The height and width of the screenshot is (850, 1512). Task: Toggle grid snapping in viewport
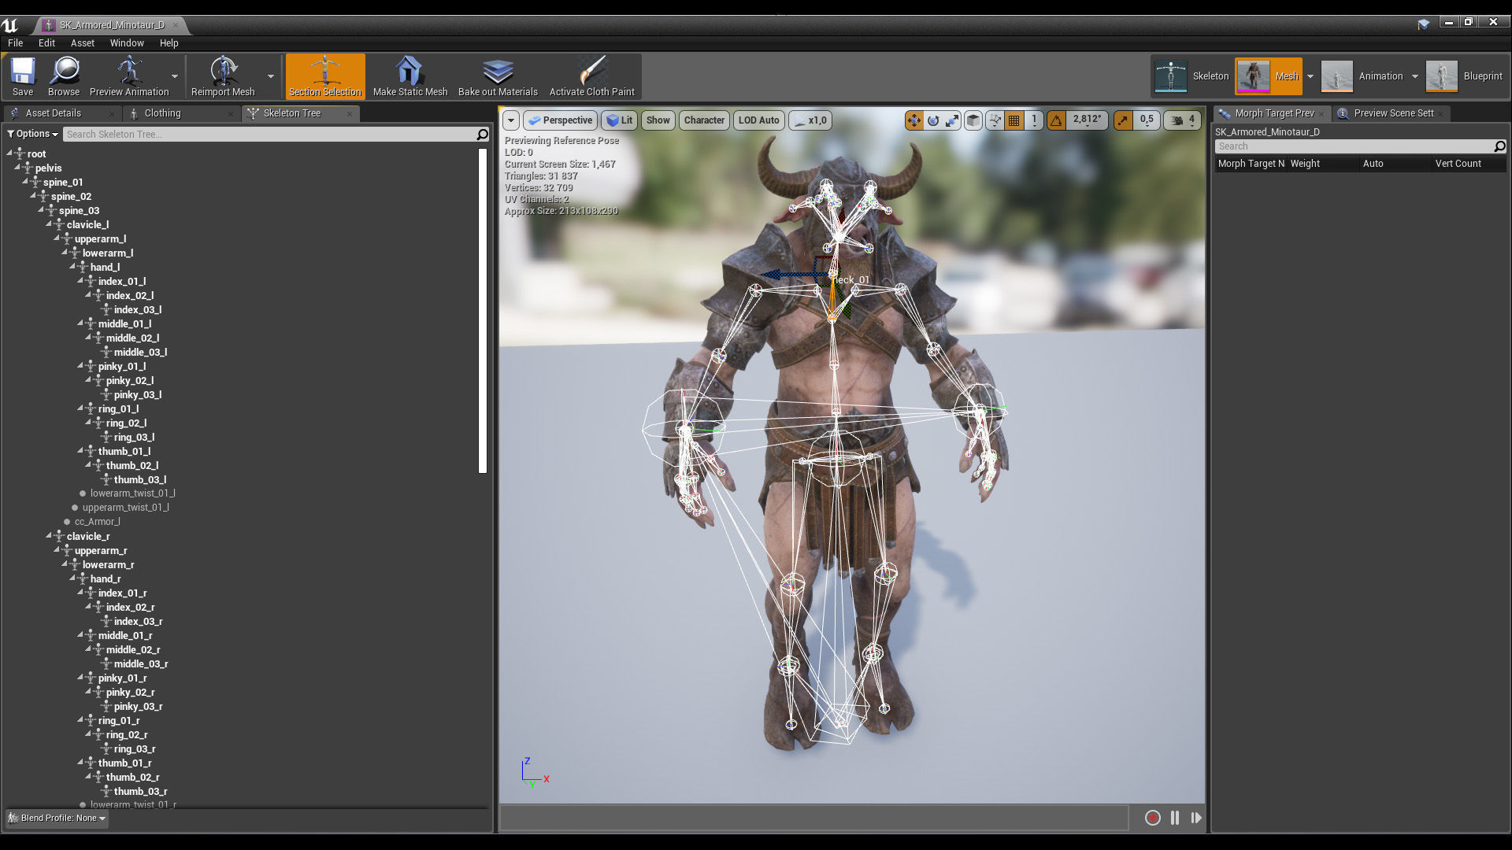click(x=1014, y=120)
